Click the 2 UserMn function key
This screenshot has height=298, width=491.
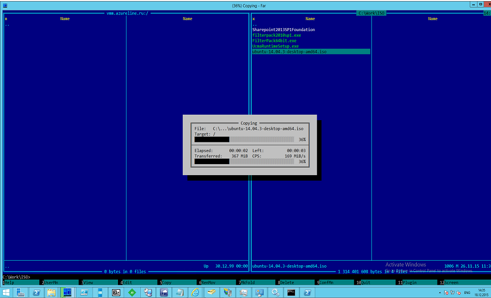click(60, 282)
